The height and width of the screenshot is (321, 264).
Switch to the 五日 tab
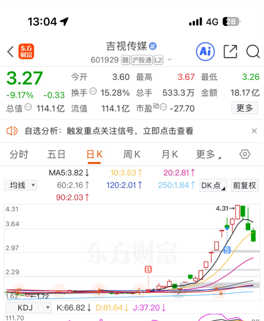pyautogui.click(x=56, y=154)
